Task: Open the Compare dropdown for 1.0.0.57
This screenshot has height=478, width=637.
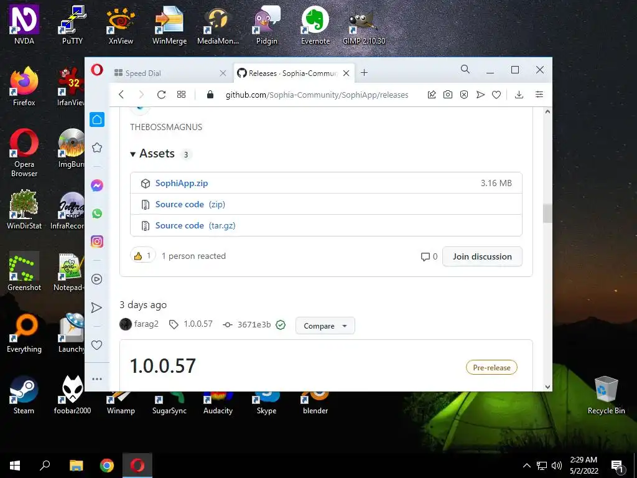Action: pyautogui.click(x=325, y=326)
